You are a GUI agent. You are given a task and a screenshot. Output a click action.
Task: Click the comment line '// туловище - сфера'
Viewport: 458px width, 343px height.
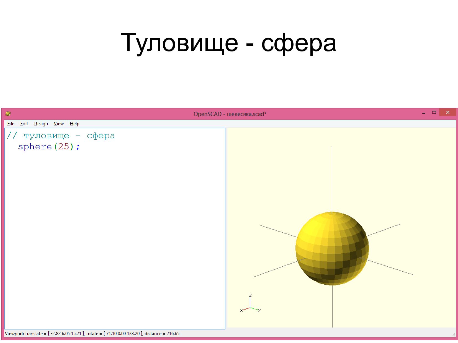tap(61, 136)
